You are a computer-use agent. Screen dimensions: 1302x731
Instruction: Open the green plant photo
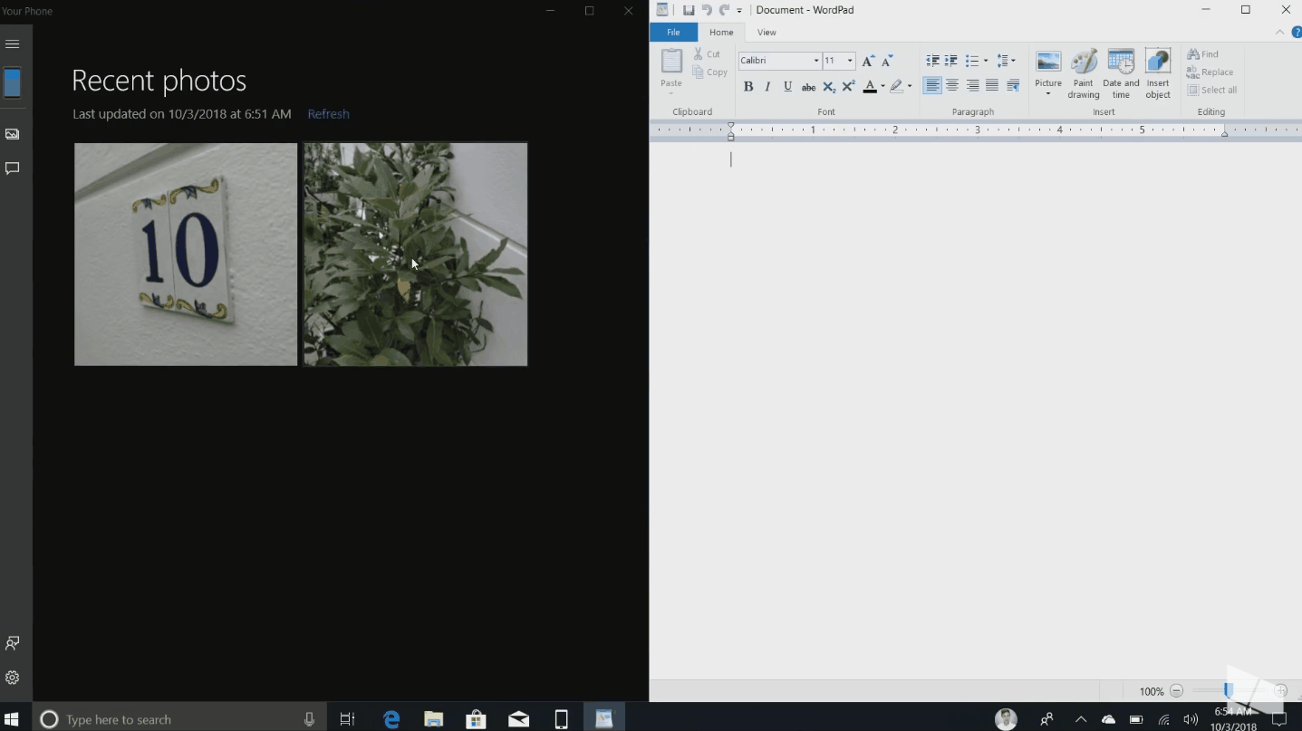[x=416, y=255]
